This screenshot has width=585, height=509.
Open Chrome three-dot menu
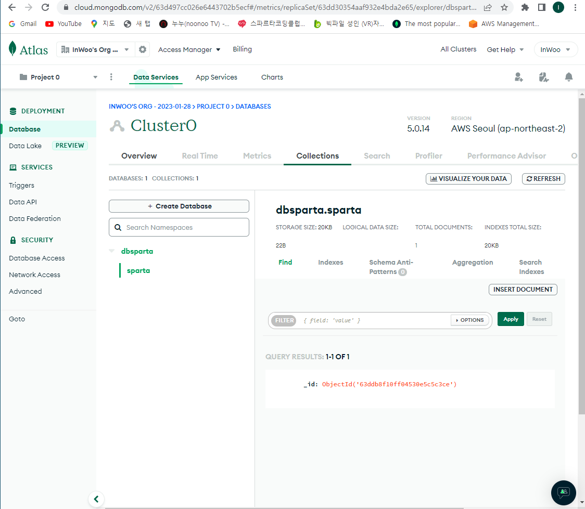tap(575, 7)
